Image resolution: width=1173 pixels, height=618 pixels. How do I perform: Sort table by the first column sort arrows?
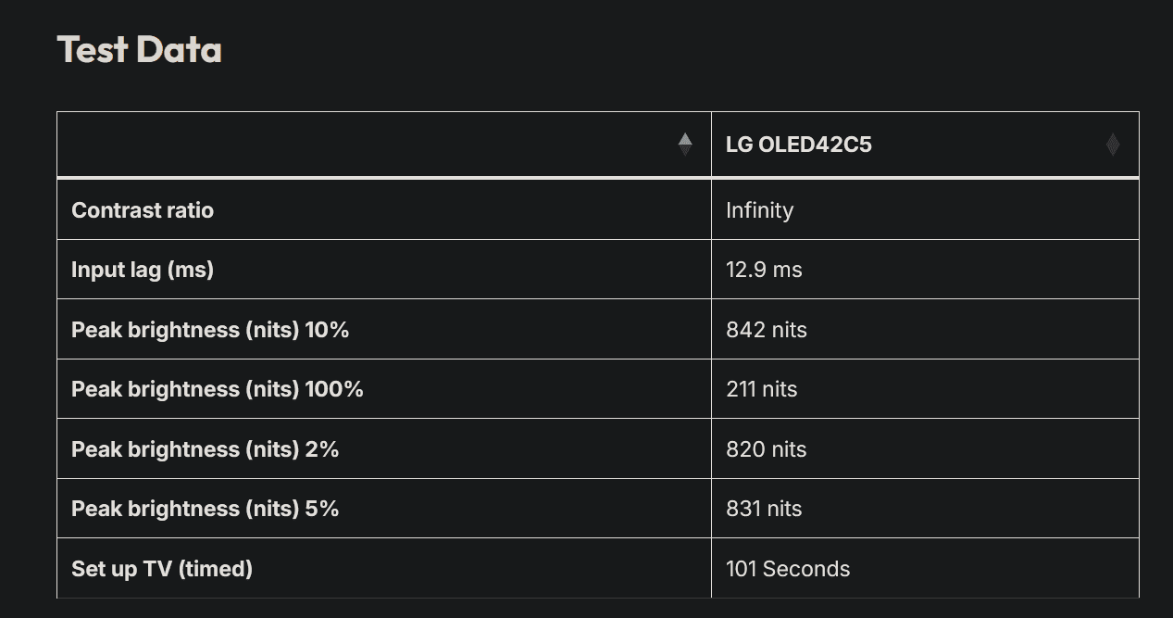tap(685, 145)
